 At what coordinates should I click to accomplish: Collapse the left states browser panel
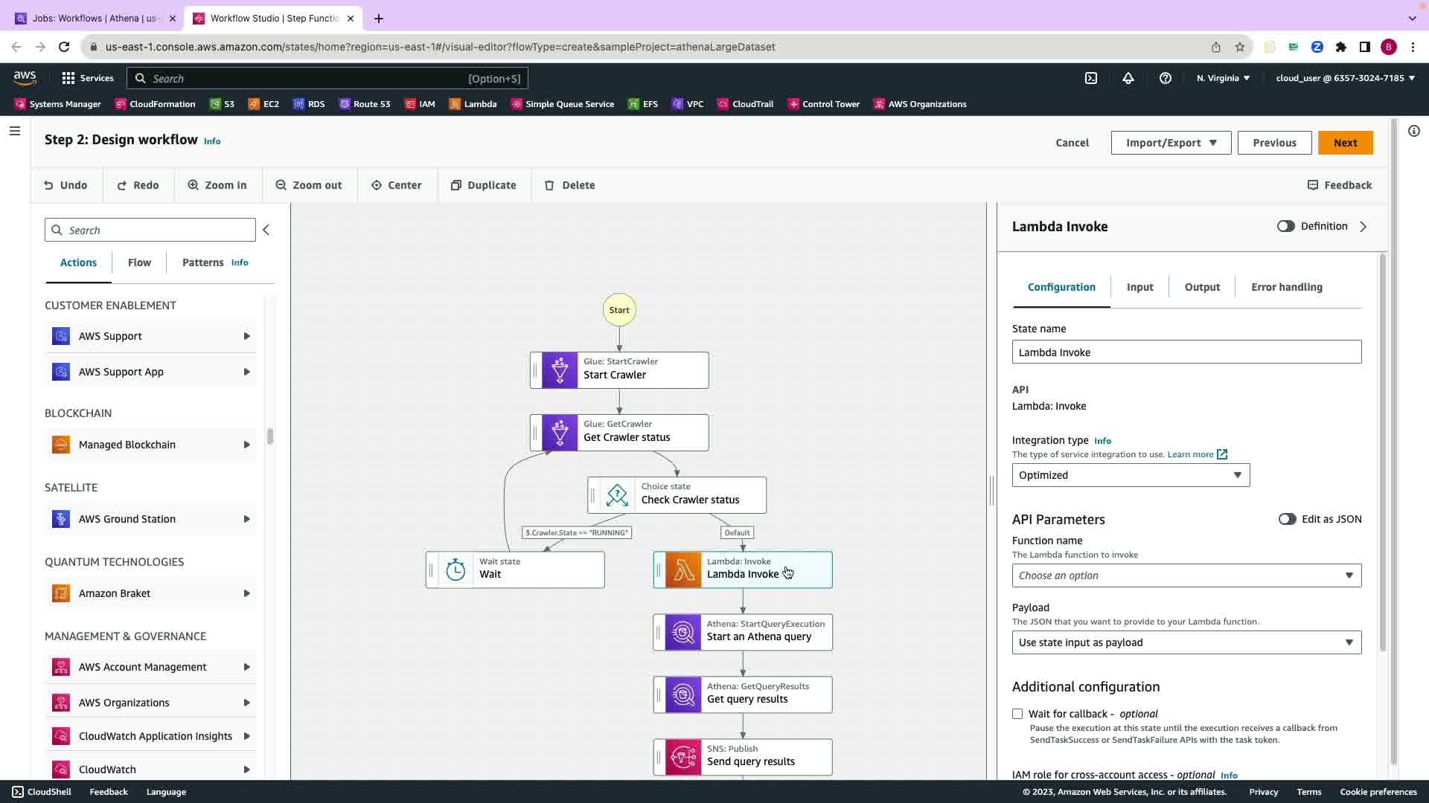[266, 230]
